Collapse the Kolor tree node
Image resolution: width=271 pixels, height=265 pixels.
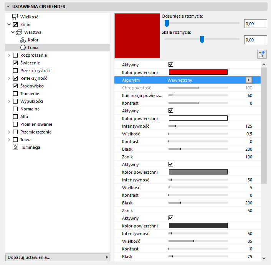9,25
